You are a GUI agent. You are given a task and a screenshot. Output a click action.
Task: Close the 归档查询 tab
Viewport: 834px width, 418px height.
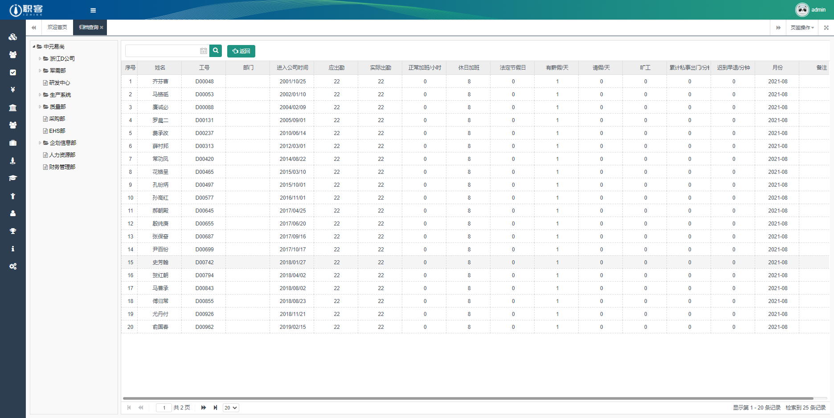[102, 28]
